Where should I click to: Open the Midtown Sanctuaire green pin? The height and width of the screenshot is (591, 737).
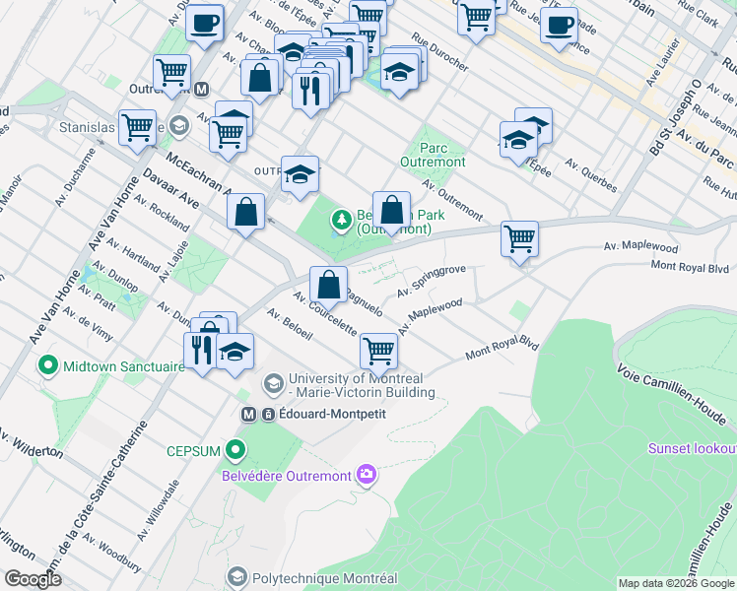coord(48,366)
